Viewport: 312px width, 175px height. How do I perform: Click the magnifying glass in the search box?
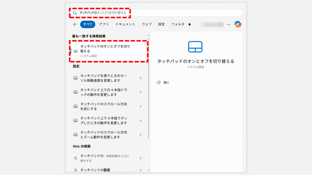75,13
